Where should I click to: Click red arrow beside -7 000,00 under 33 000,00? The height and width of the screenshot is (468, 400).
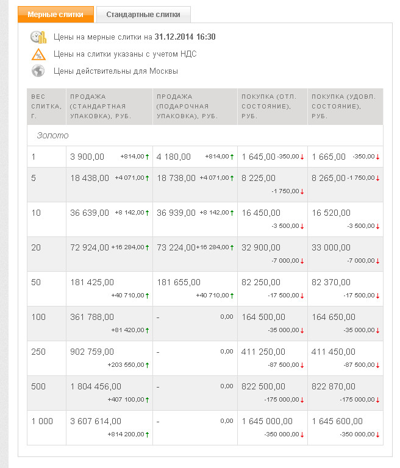point(377,261)
